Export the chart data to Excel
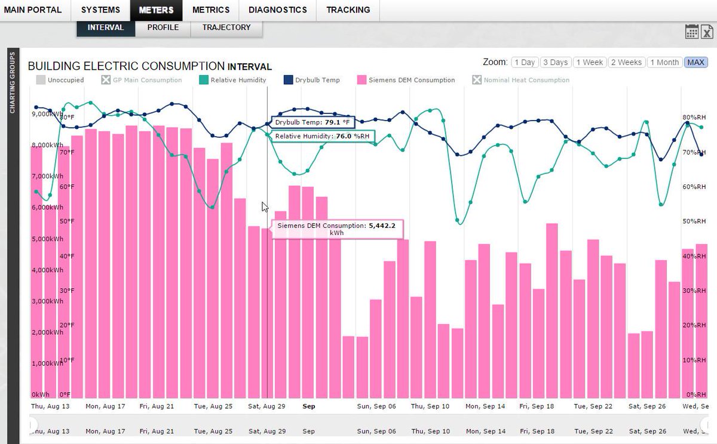 pos(707,32)
